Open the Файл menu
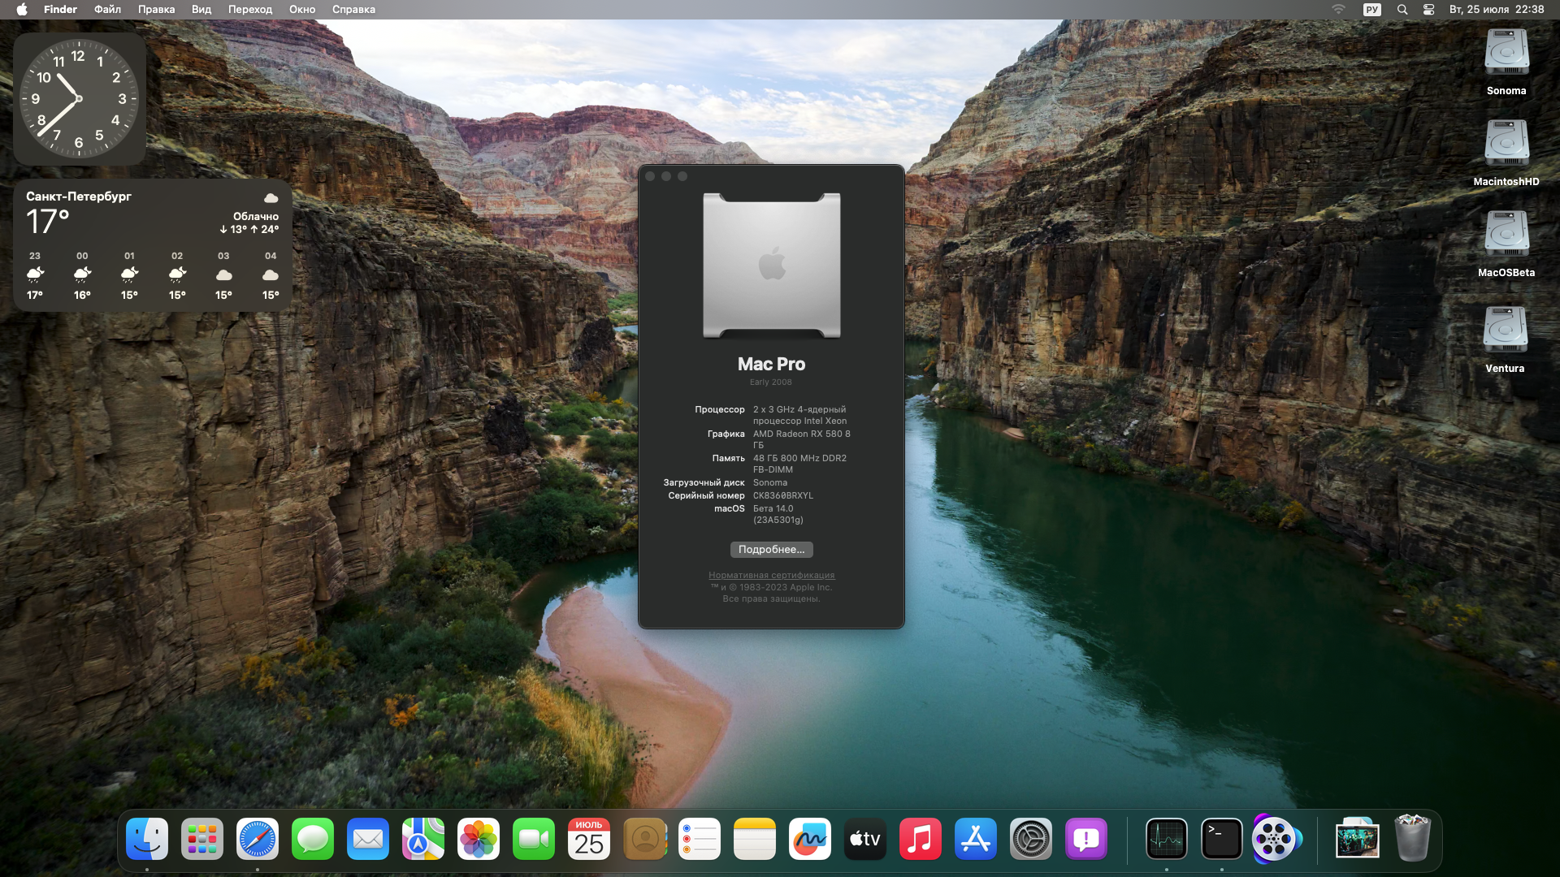The height and width of the screenshot is (877, 1560). point(107,10)
